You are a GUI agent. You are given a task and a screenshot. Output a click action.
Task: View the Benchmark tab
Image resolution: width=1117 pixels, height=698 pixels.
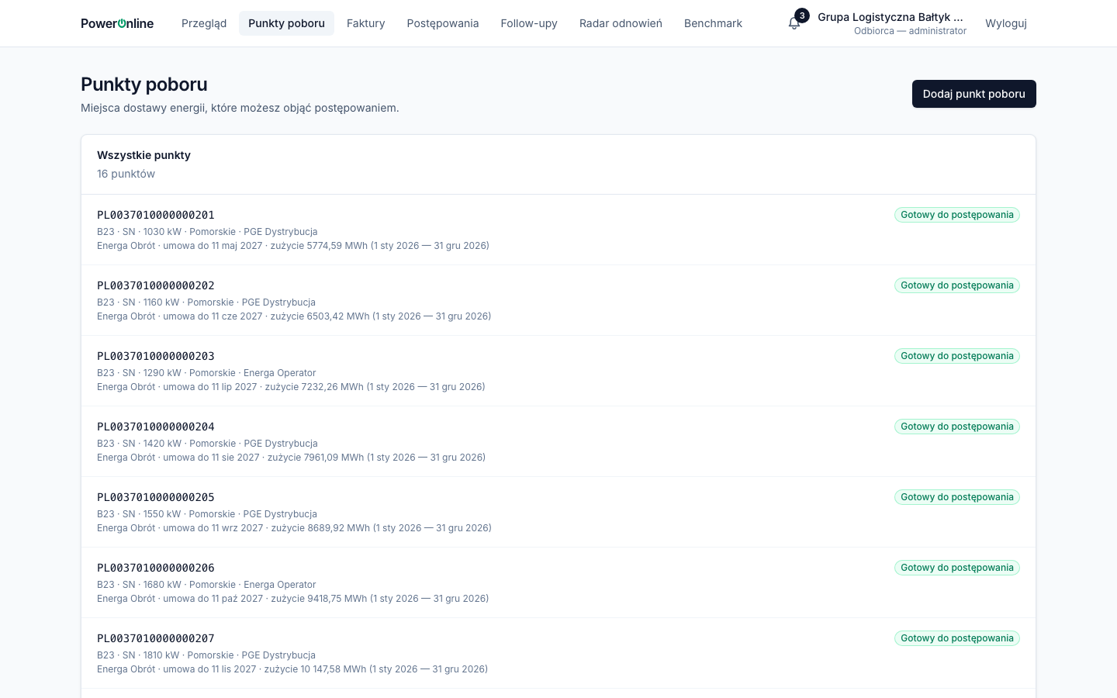click(x=713, y=23)
